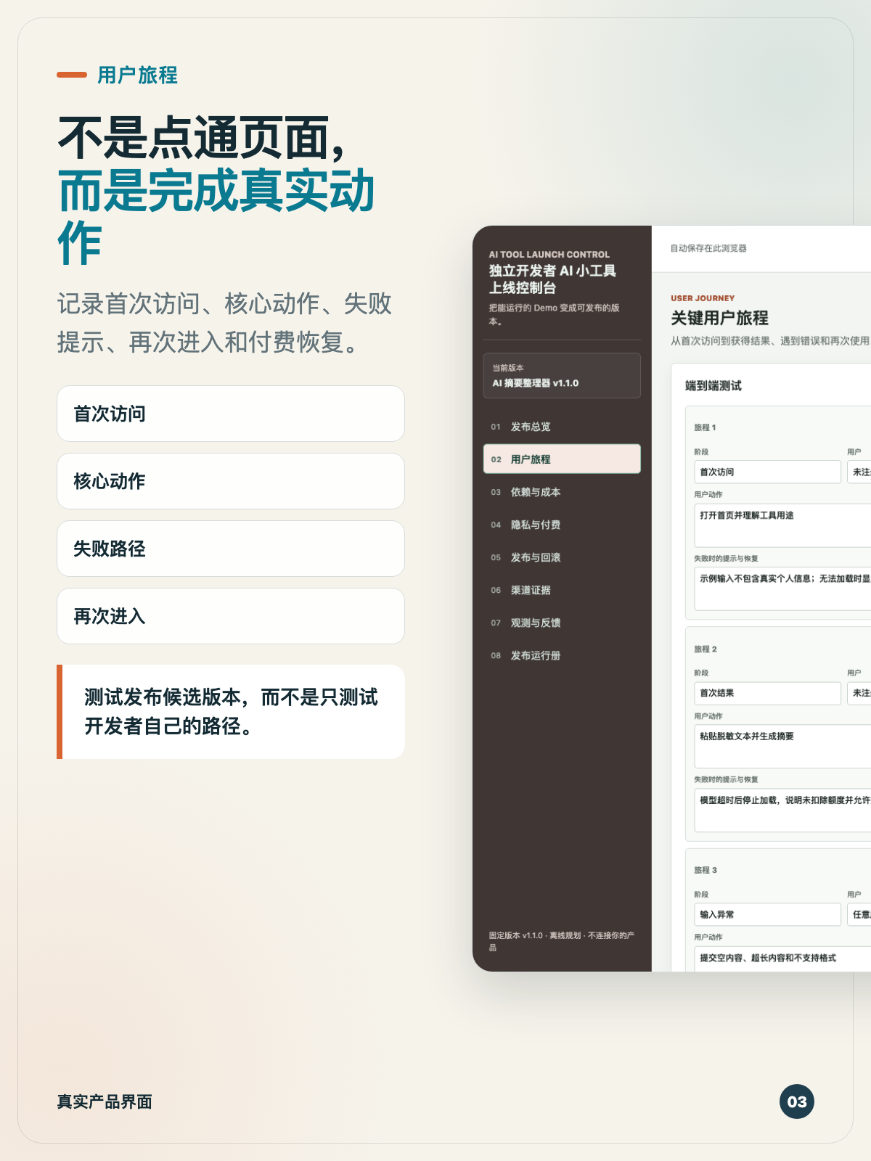Click 真实产品界面 footer label
This screenshot has height=1161, width=871.
(105, 1101)
